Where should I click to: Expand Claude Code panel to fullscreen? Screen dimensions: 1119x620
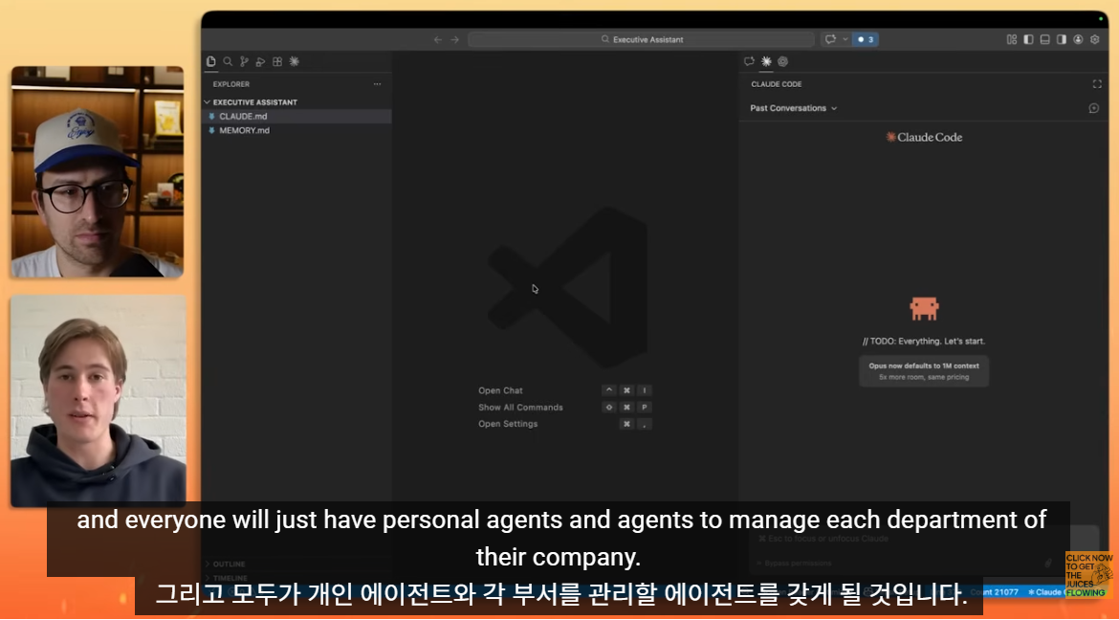pos(1097,84)
